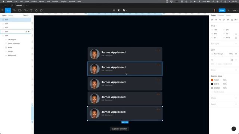Image resolution: width=239 pixels, height=134 pixels.
Task: Click the Create component icon
Action: point(114,10)
